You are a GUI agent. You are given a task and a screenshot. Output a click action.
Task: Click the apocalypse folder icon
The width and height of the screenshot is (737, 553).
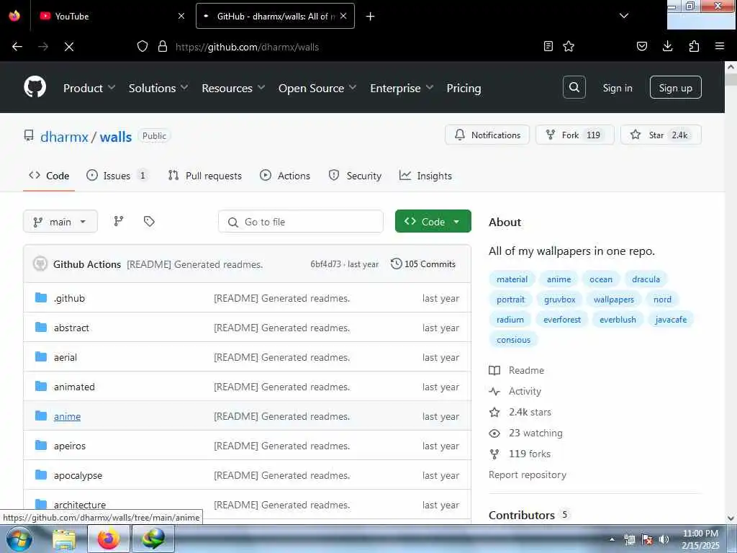[x=41, y=475]
